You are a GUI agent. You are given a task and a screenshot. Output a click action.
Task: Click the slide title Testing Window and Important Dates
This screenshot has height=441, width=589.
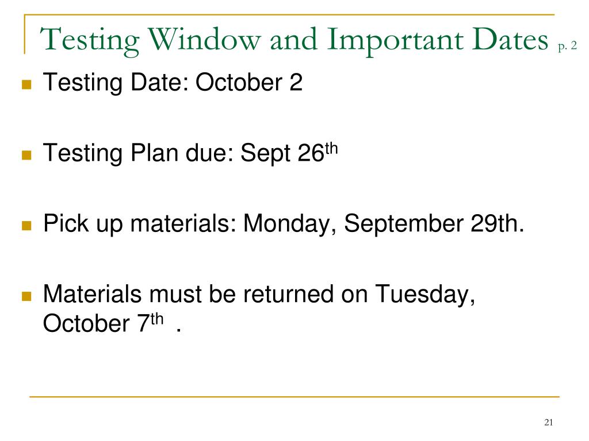294,40
